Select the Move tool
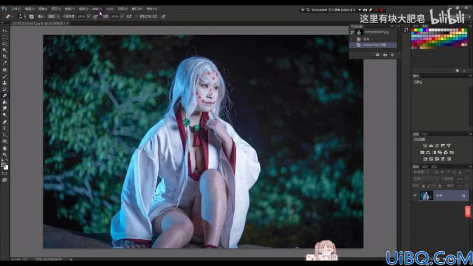This screenshot has height=266, width=473. click(4, 30)
